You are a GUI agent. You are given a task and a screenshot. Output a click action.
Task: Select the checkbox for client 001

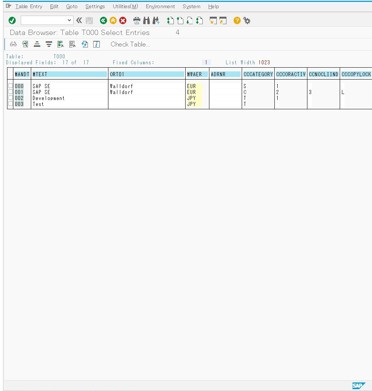[10, 92]
